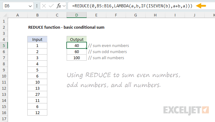Viewport: 215px width, 122px height.
Task: Select output cell containing 40
Action: [x=77, y=45]
